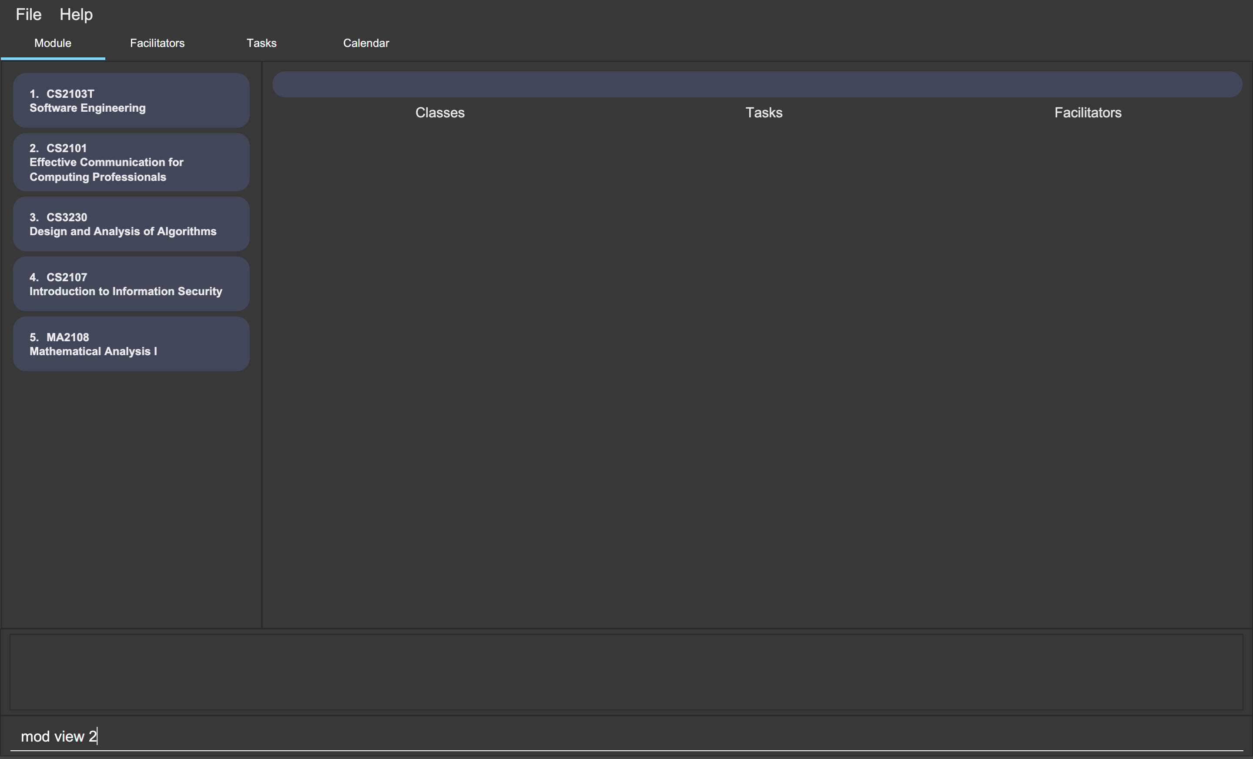Screen dimensions: 1253x759
Task: Select the CS2103T Software Engineering module card
Action: click(x=131, y=100)
